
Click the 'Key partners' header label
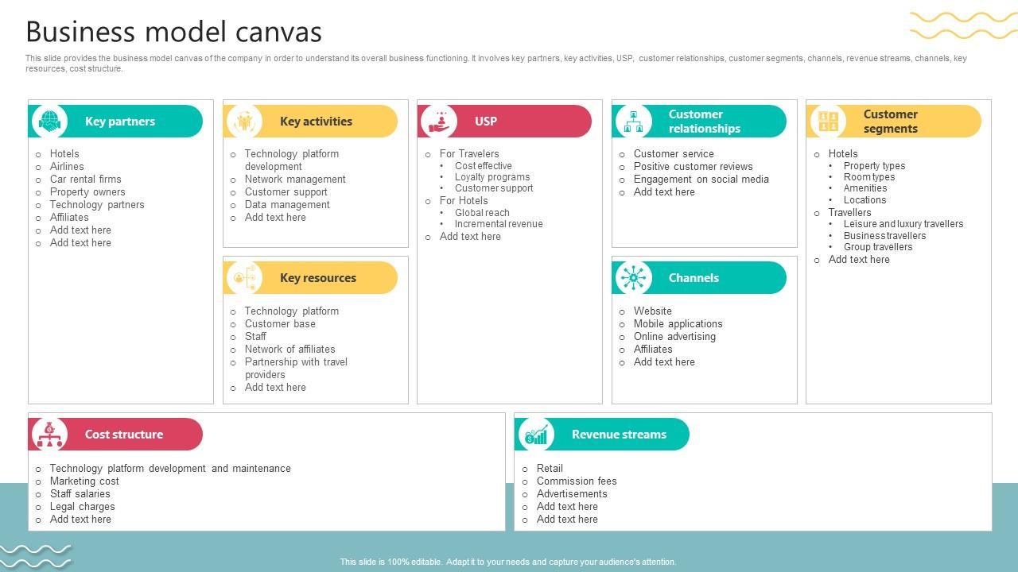120,122
